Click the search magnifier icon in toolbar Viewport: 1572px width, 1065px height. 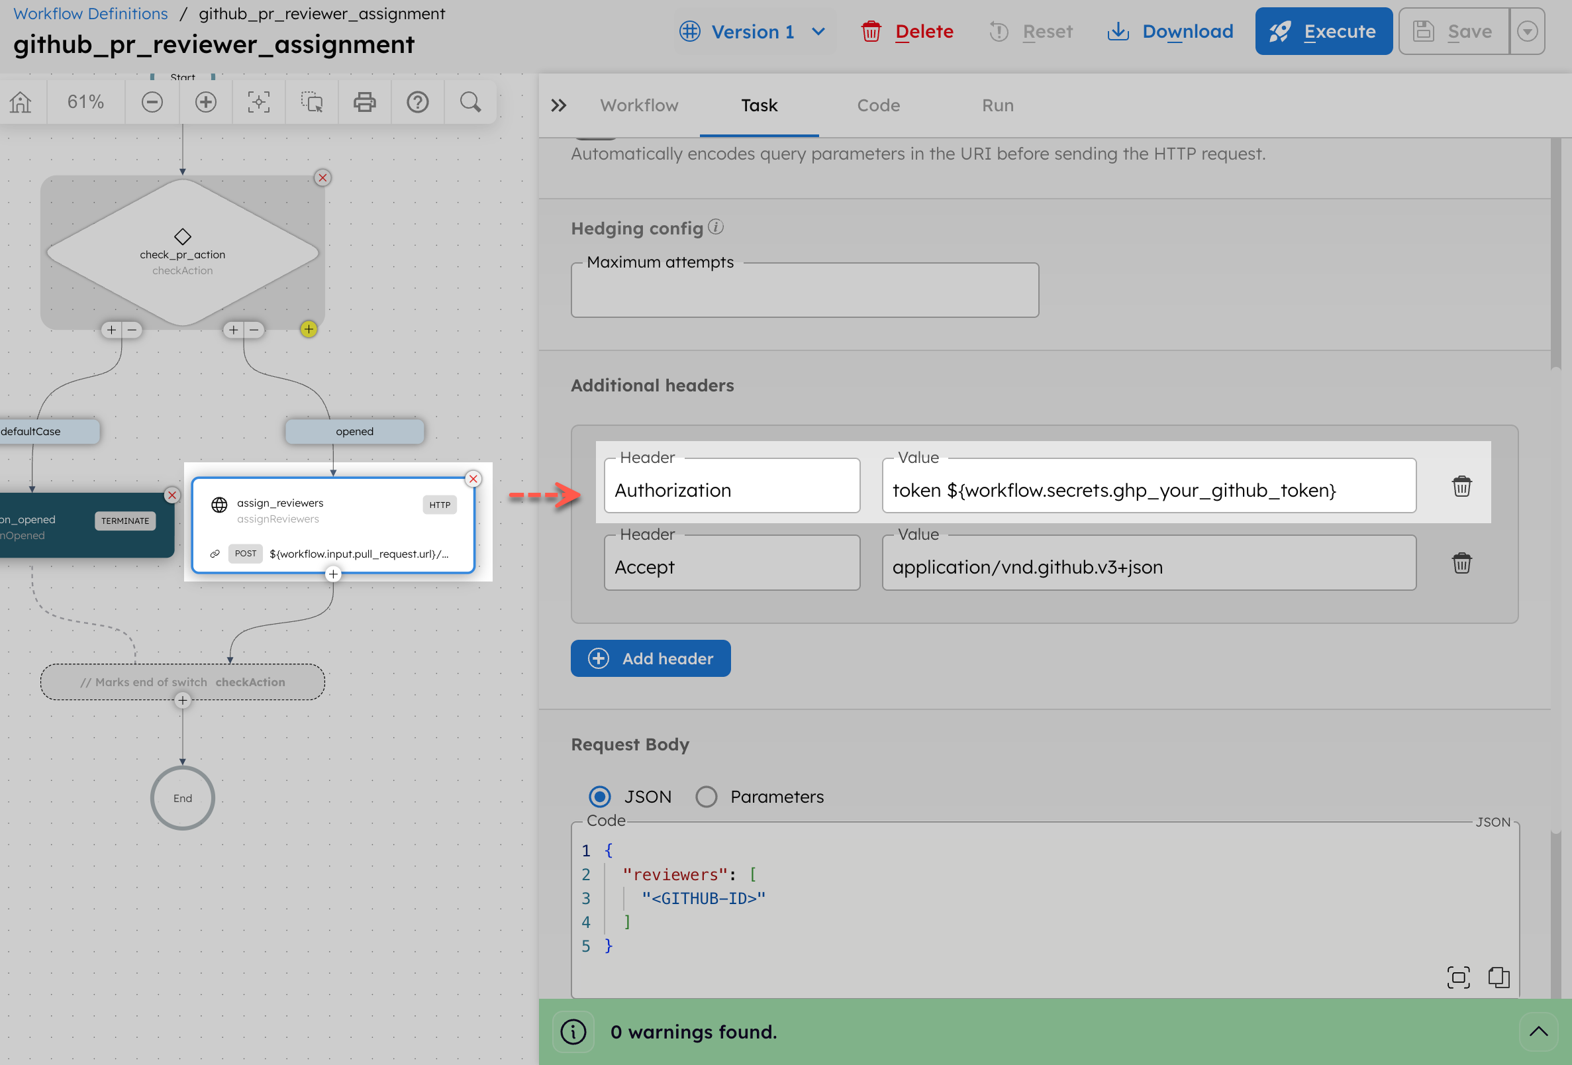pos(471,102)
